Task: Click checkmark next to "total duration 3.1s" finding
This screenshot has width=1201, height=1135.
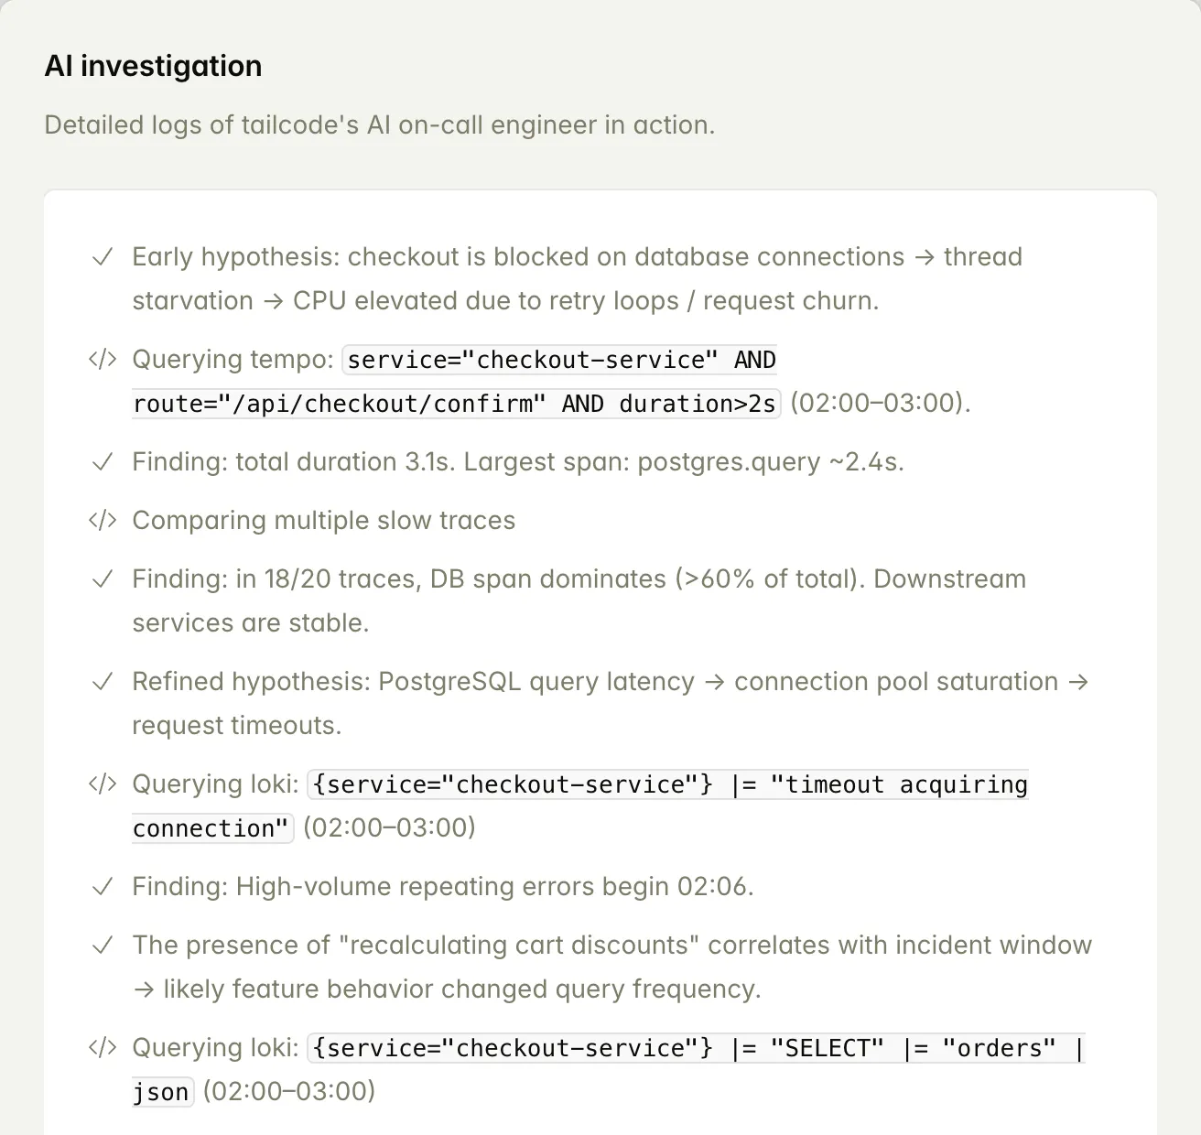Action: [103, 462]
